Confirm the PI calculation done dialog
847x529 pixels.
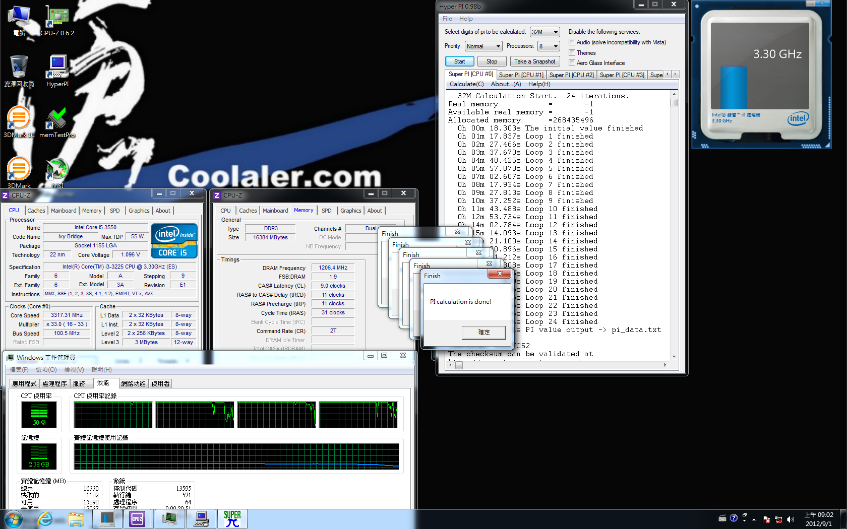pos(484,333)
